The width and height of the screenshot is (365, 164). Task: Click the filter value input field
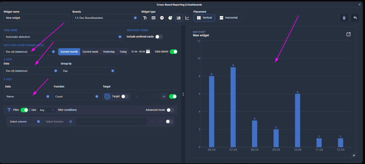[111, 121]
